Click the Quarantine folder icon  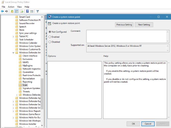pos(20,72)
